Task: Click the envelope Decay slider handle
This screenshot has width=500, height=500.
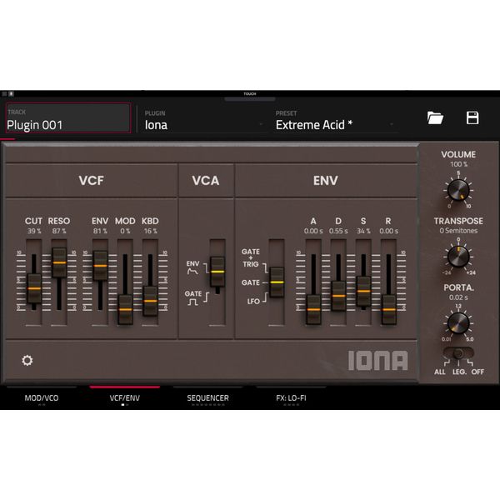Action: tap(338, 296)
